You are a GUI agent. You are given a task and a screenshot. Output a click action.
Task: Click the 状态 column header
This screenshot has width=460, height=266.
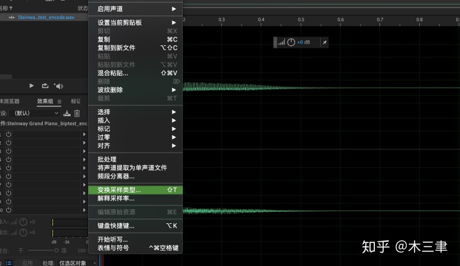click(x=82, y=8)
